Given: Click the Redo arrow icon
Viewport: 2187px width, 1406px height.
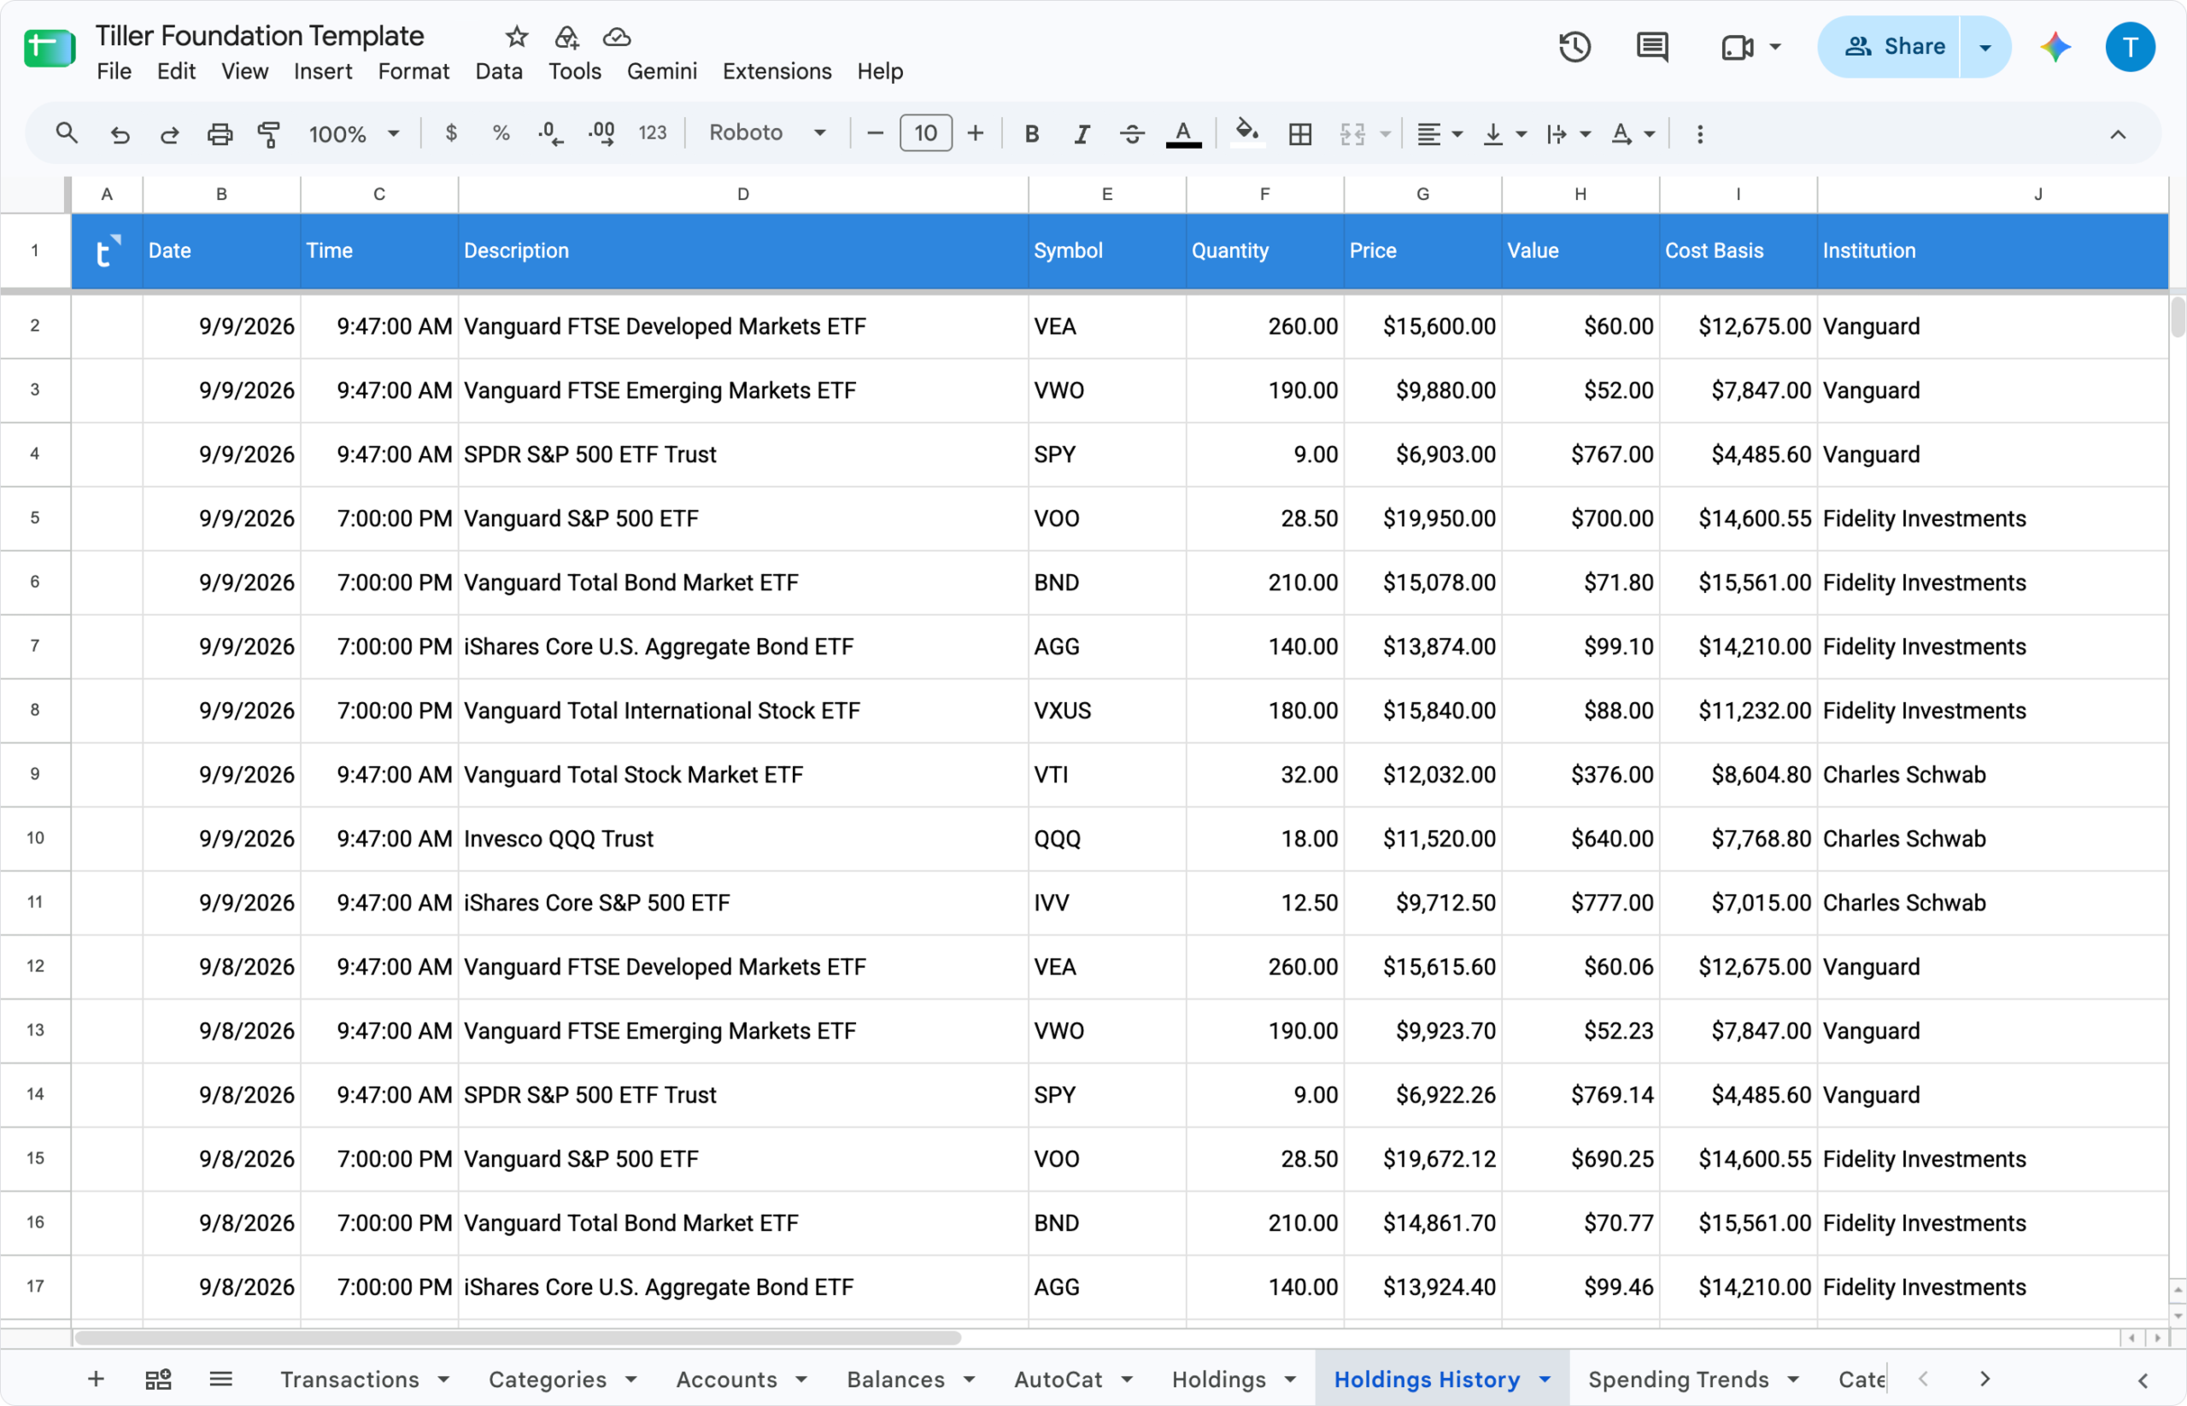Looking at the screenshot, I should point(169,133).
